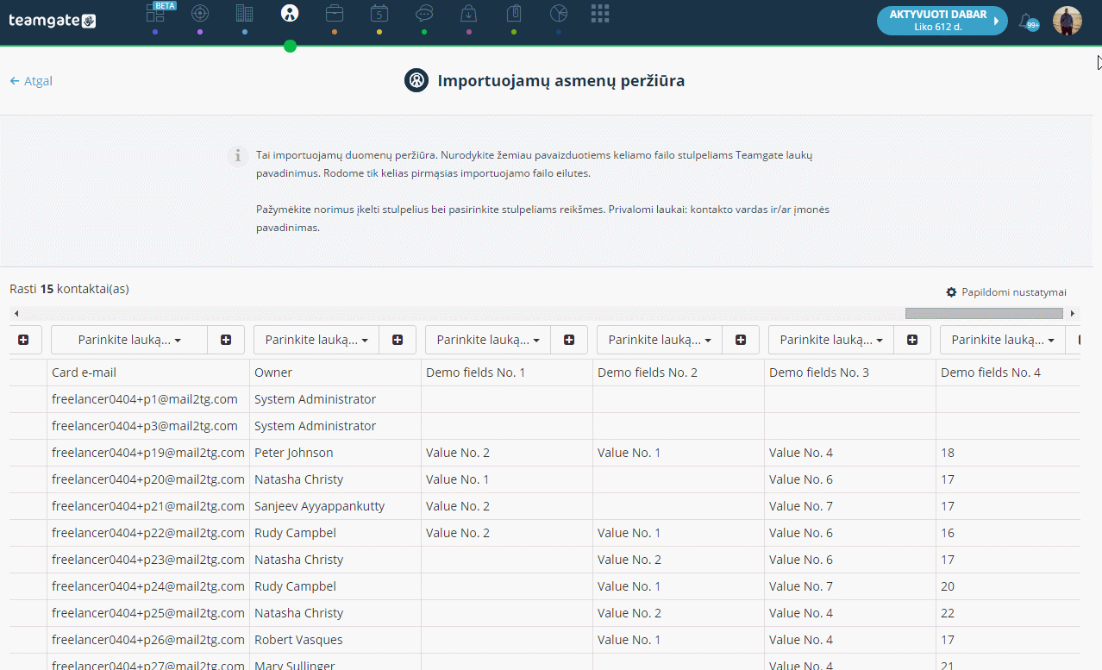
Task: Click the Card e-mail header cell
Action: (147, 373)
